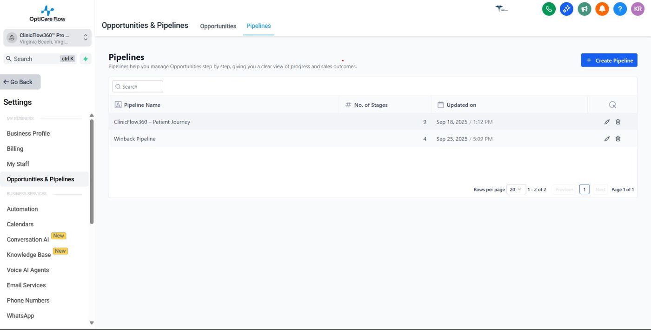Select Opportunities & Pipelines in sidebar
This screenshot has height=330, width=651.
pyautogui.click(x=40, y=179)
